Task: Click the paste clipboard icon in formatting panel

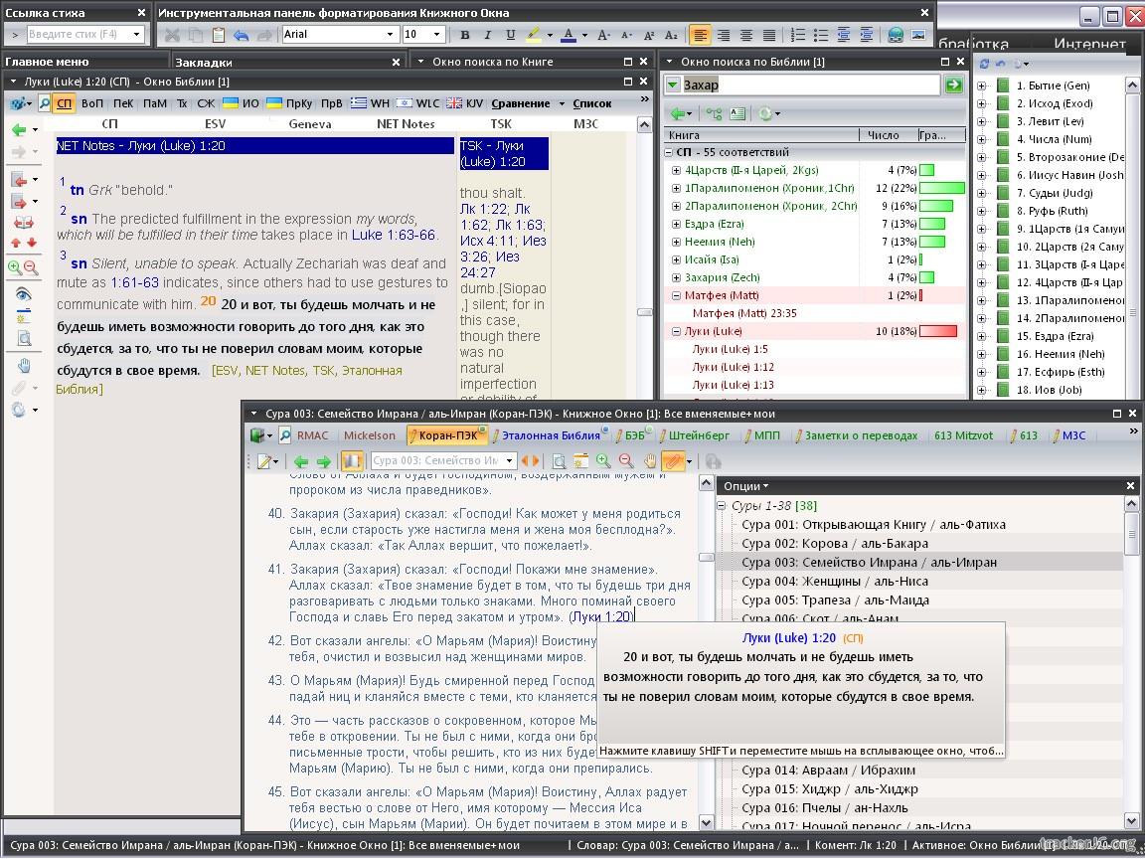Action: [x=218, y=35]
